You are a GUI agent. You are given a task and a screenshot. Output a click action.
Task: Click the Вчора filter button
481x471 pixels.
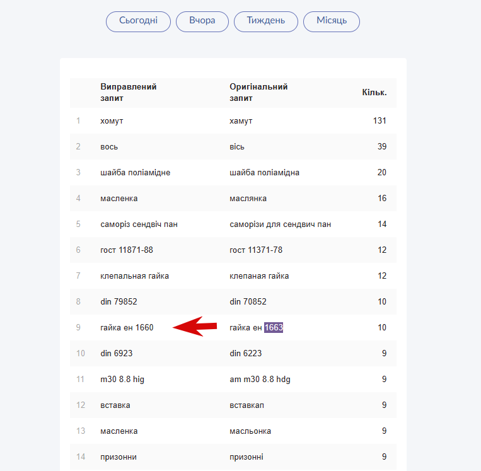click(202, 21)
